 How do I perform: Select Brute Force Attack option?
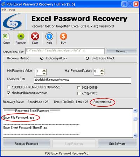87,58
